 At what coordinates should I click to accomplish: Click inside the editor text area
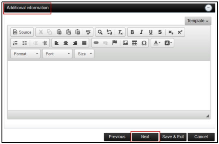pos(109,85)
